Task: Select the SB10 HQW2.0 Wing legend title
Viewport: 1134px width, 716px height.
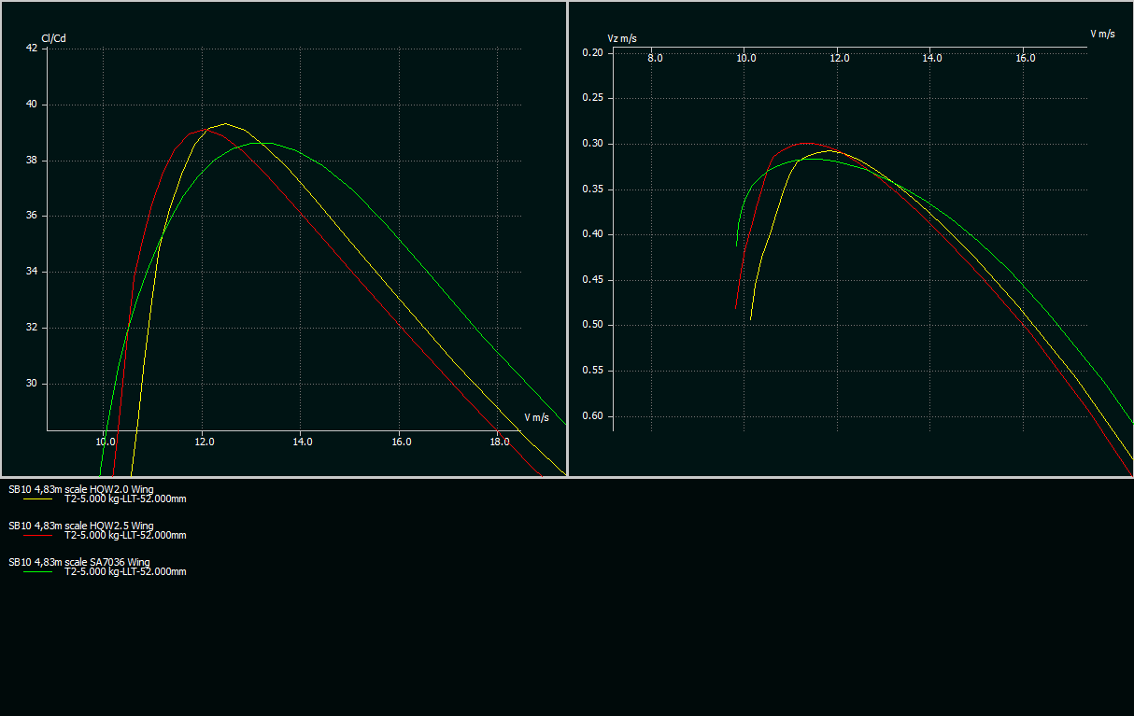Action: [x=81, y=488]
